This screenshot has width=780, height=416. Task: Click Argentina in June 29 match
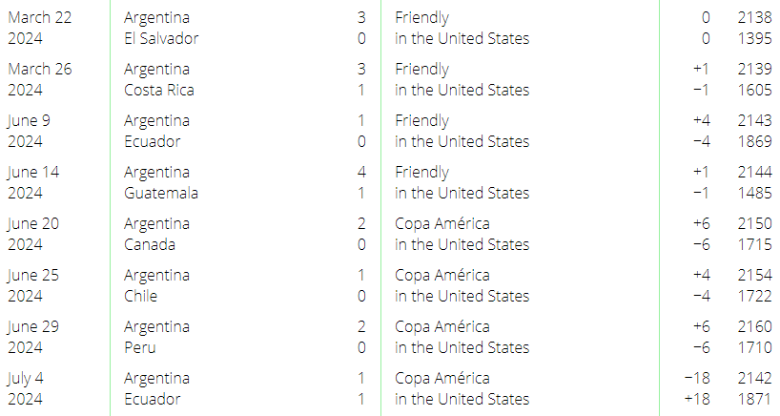pyautogui.click(x=156, y=327)
